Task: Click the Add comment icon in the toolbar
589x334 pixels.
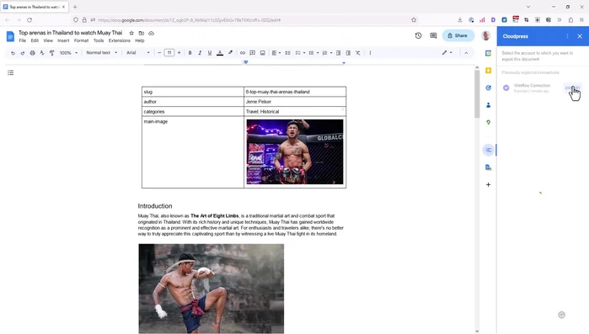Action: click(x=253, y=53)
